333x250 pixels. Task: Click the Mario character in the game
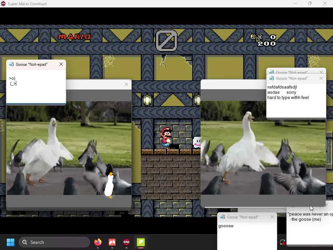[166, 138]
